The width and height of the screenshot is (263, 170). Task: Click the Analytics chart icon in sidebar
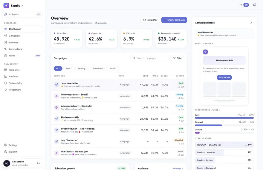point(6,77)
